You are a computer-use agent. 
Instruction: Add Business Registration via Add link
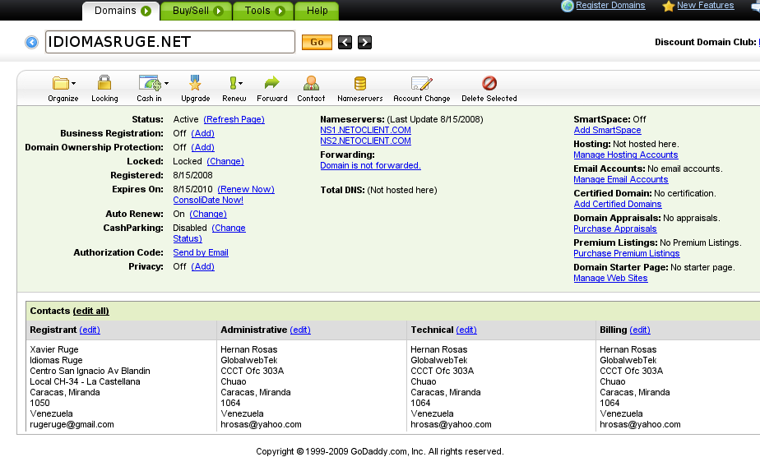point(202,133)
